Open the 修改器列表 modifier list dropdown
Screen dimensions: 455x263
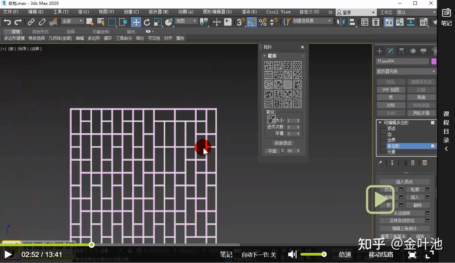pyautogui.click(x=406, y=71)
